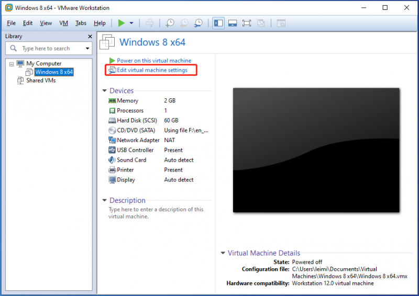Collapse the Description section
The height and width of the screenshot is (296, 419).
tap(104, 200)
